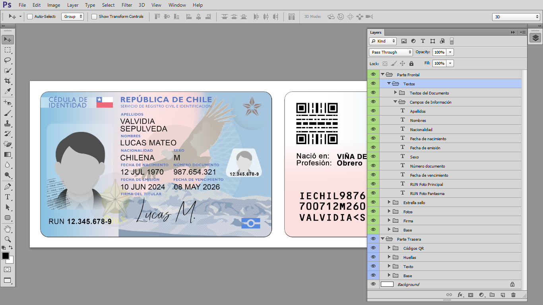
Task: Enable Show Transform Controls checkbox
Action: (94, 17)
